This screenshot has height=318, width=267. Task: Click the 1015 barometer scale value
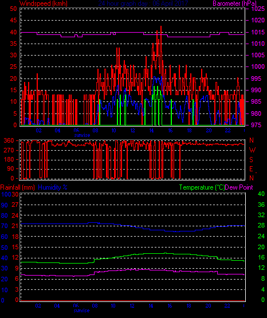[x=258, y=32]
